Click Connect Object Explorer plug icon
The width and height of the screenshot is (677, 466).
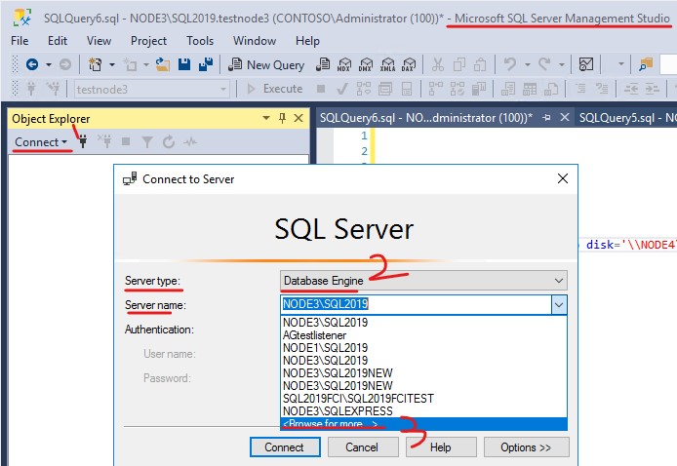point(83,141)
